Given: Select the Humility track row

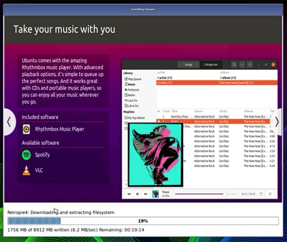Looking at the screenshot, I should pos(216,117).
